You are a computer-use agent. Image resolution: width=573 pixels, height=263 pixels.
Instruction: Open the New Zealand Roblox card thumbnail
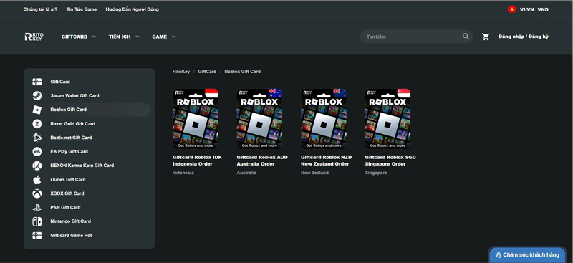coord(324,118)
